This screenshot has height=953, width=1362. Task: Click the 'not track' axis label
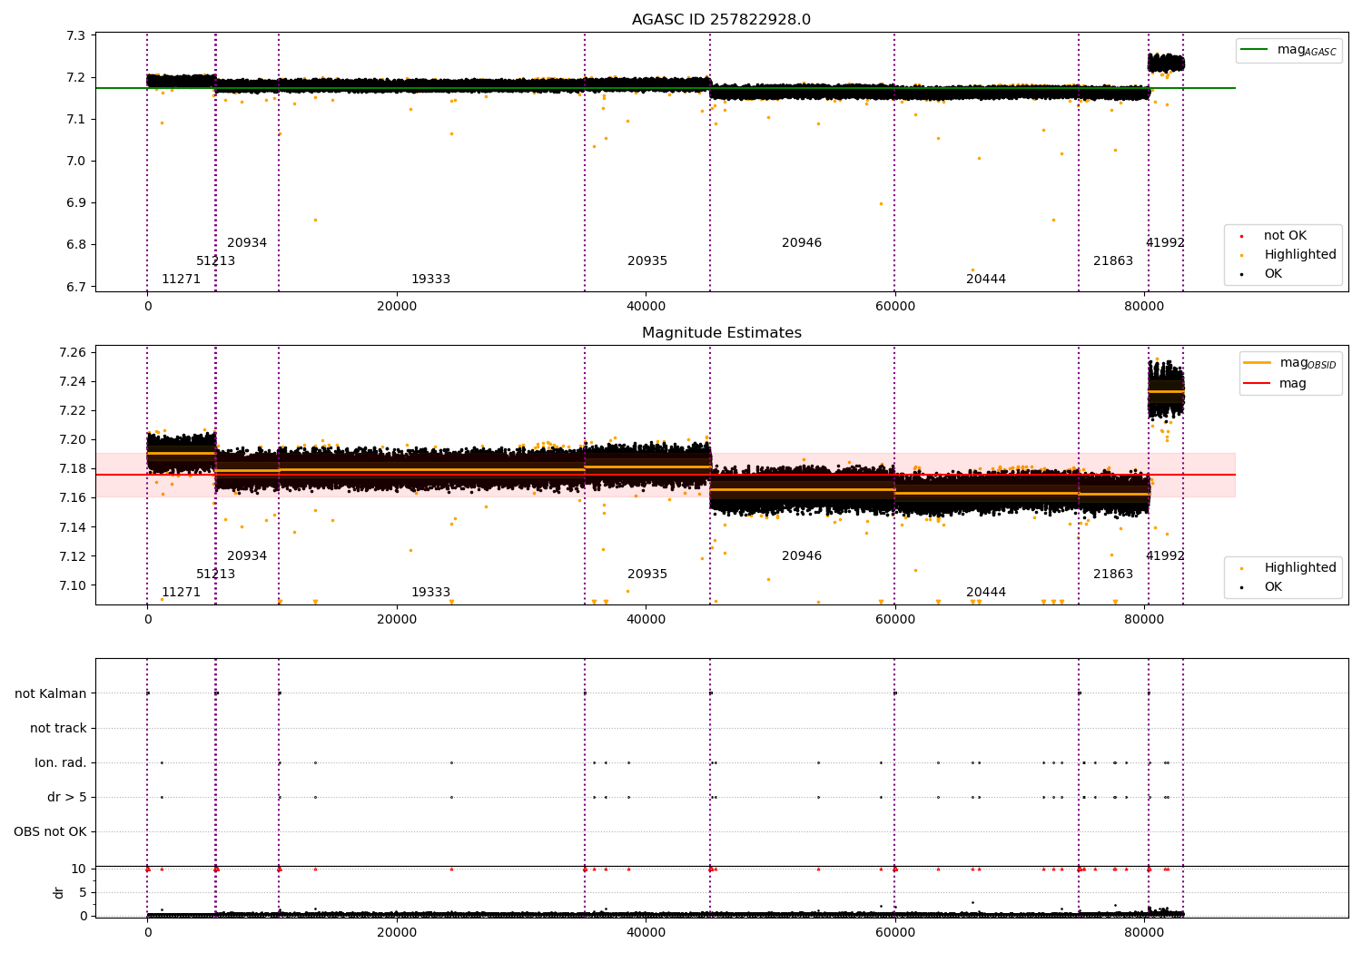tap(58, 729)
